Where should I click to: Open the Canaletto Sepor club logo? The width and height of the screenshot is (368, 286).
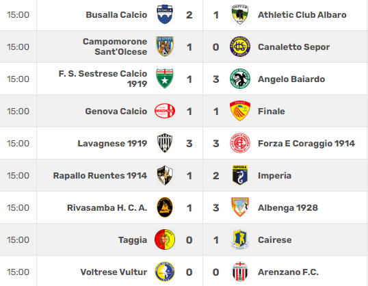(x=240, y=47)
